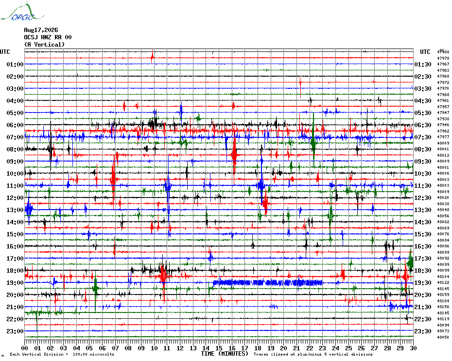Click the DC offset value 48119

click(x=443, y=319)
